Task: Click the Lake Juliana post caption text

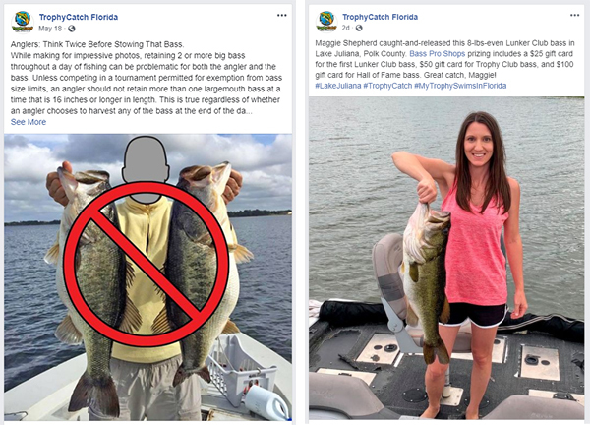Action: tap(444, 64)
